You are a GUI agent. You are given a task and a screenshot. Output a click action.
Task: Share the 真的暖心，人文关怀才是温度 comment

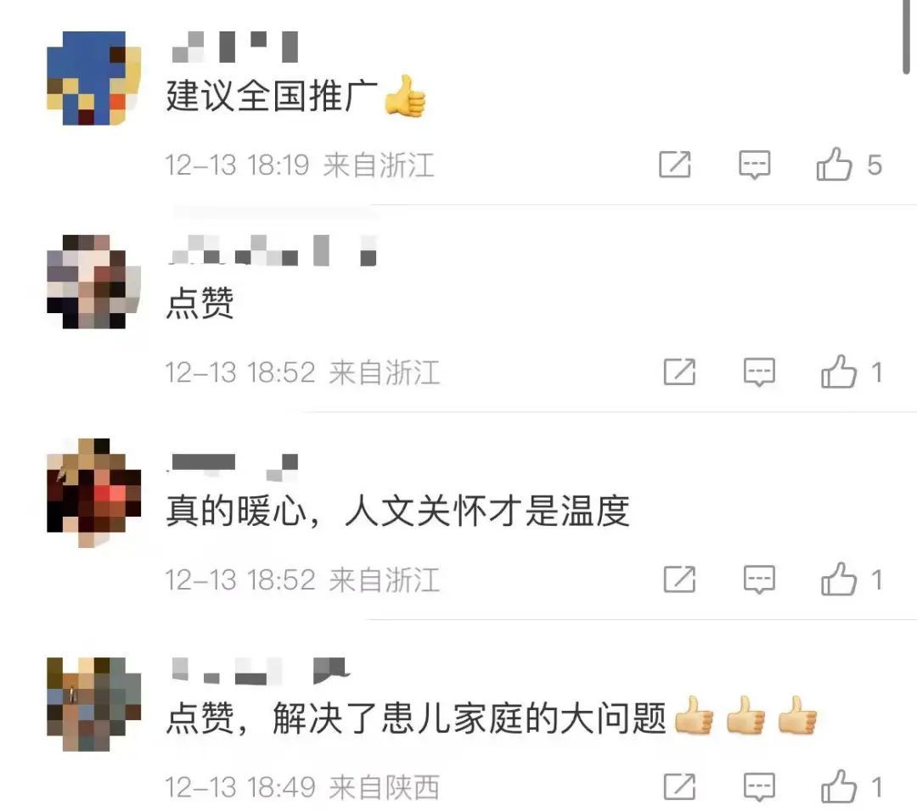tap(679, 579)
